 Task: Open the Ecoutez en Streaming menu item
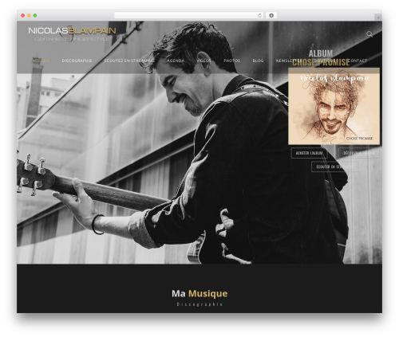pyautogui.click(x=129, y=61)
